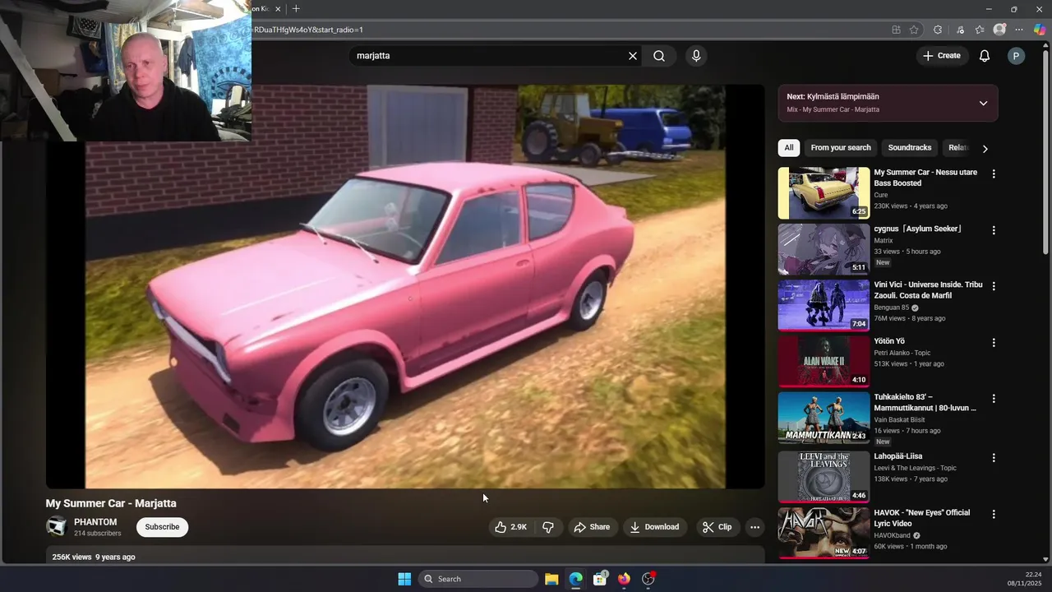Open PHANTOM channel avatar
Image resolution: width=1052 pixels, height=592 pixels.
click(57, 527)
